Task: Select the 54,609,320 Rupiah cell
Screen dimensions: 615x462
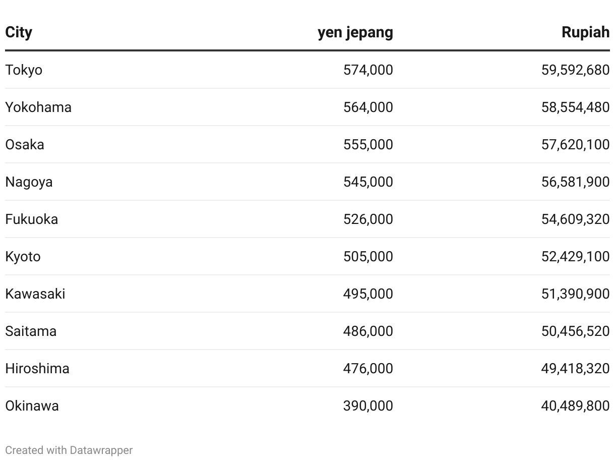Action: (x=576, y=219)
